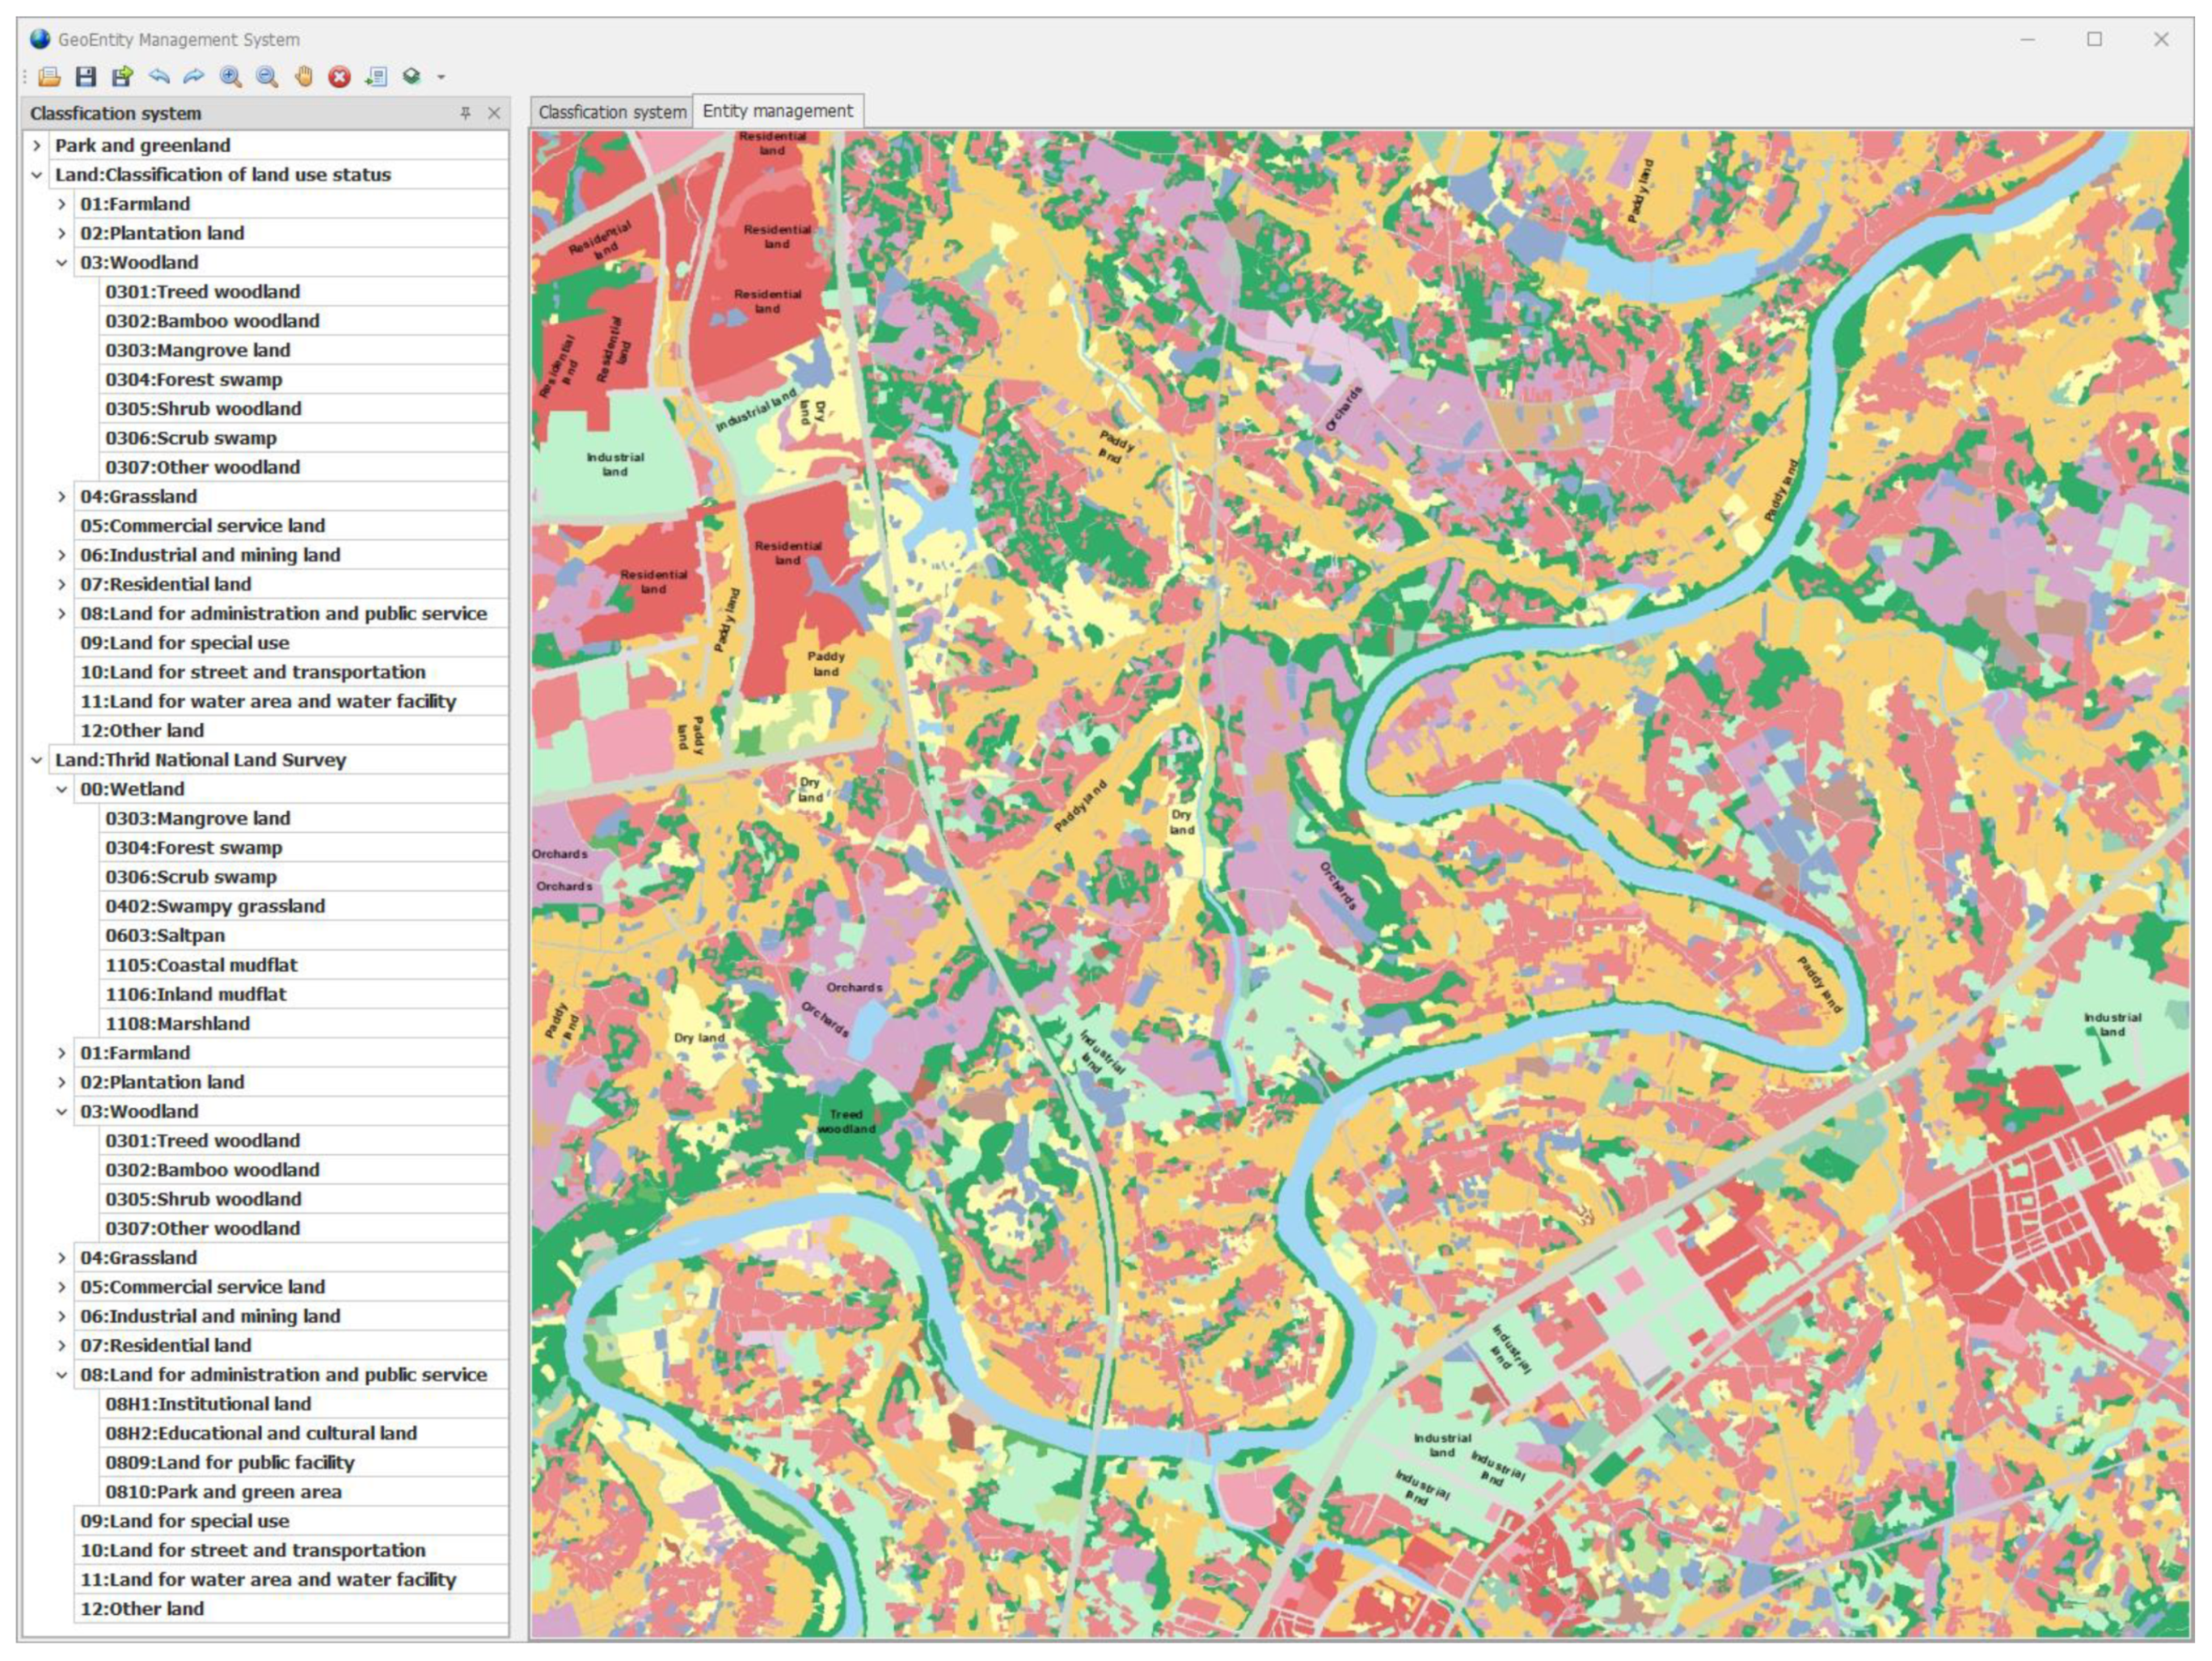Click the red delete X icon
The image size is (2212, 1661).
pyautogui.click(x=340, y=77)
